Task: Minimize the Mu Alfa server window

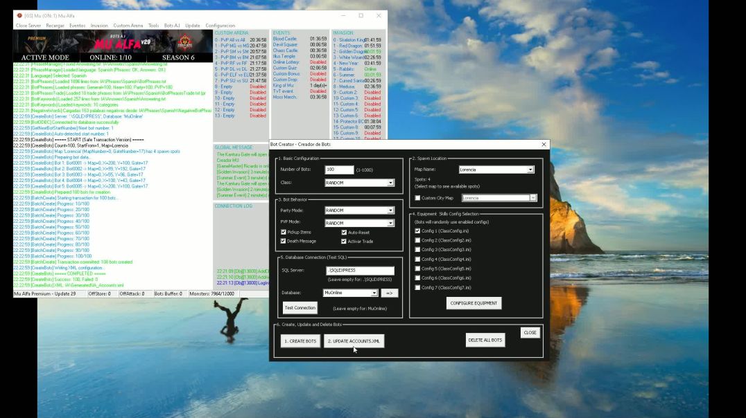Action: pos(343,16)
